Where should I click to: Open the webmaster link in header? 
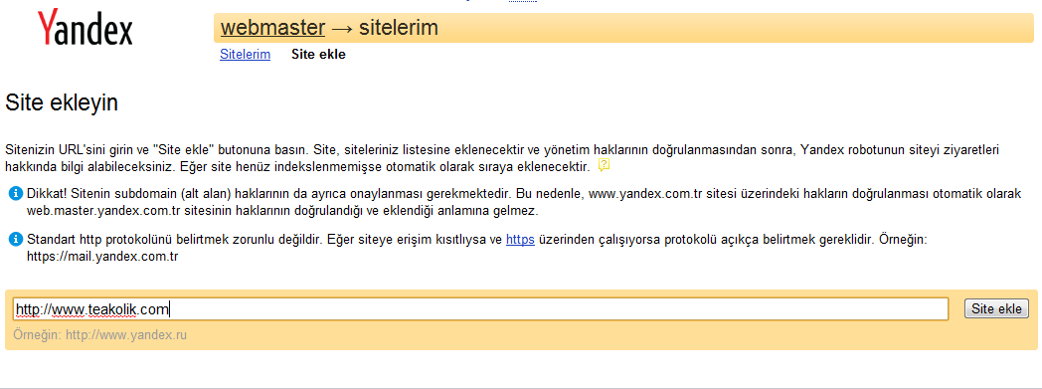coord(272,28)
